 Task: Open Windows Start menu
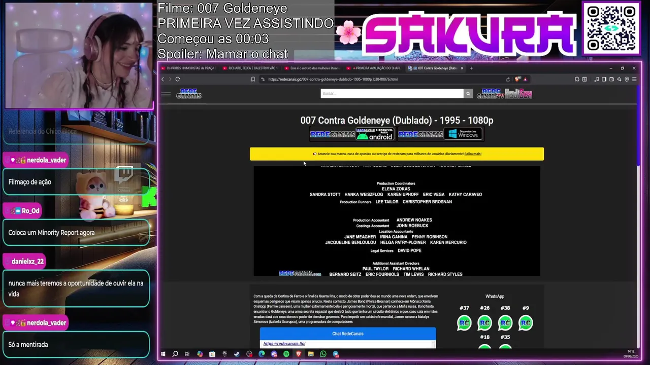[163, 354]
